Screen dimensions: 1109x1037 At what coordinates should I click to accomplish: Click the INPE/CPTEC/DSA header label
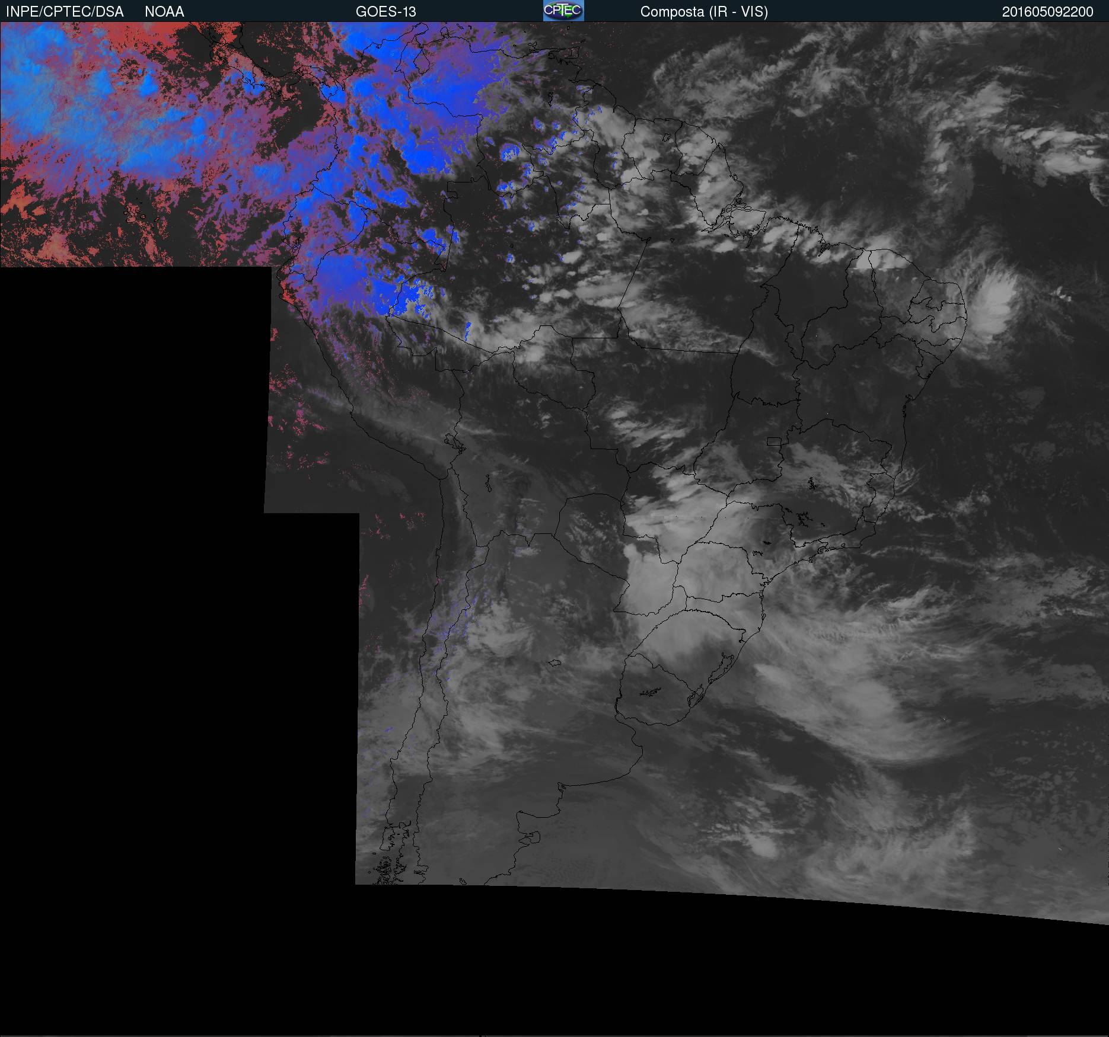coord(65,11)
